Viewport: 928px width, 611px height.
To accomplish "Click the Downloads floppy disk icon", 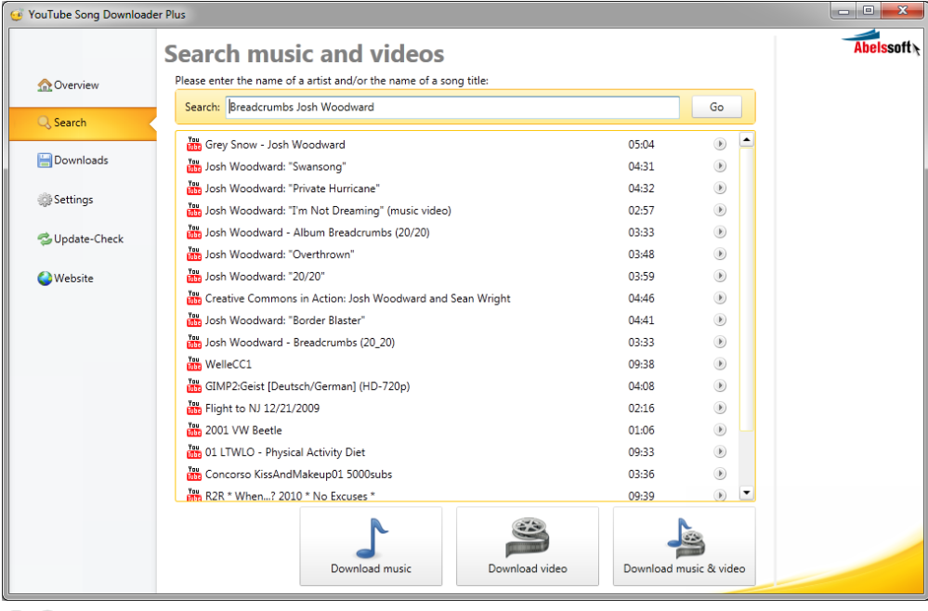I will [x=45, y=161].
